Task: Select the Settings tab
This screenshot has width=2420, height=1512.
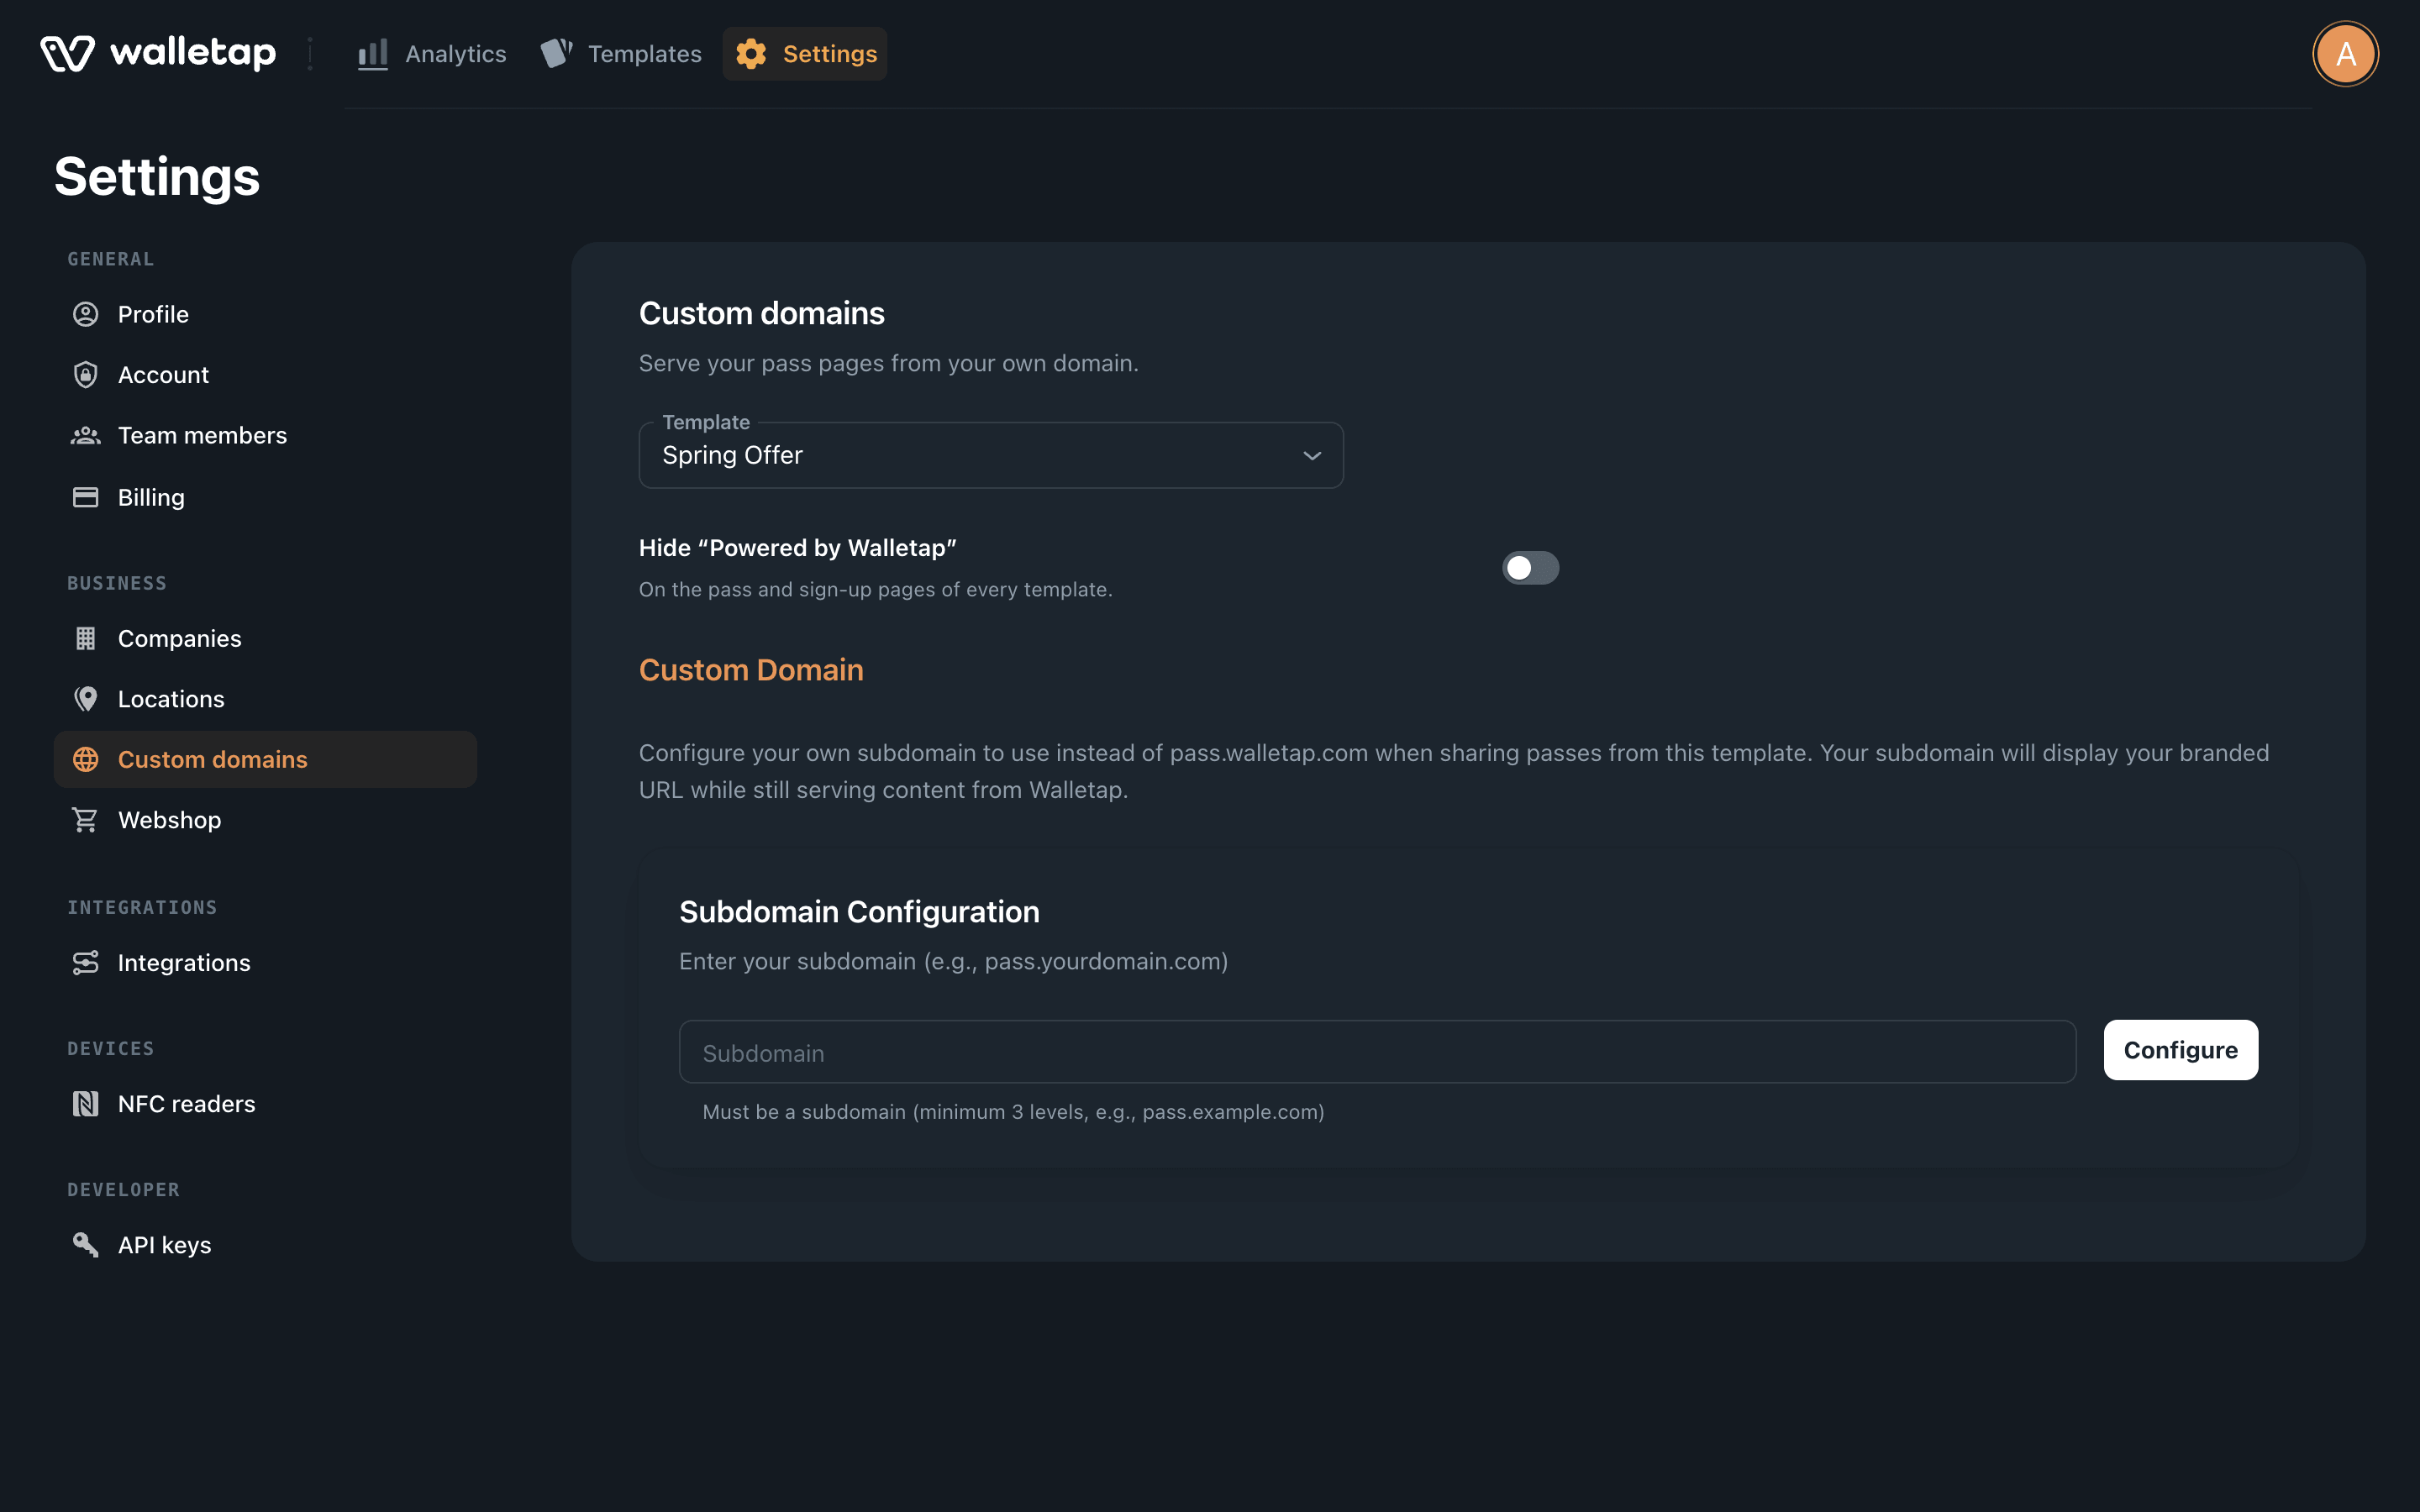Action: [x=805, y=54]
